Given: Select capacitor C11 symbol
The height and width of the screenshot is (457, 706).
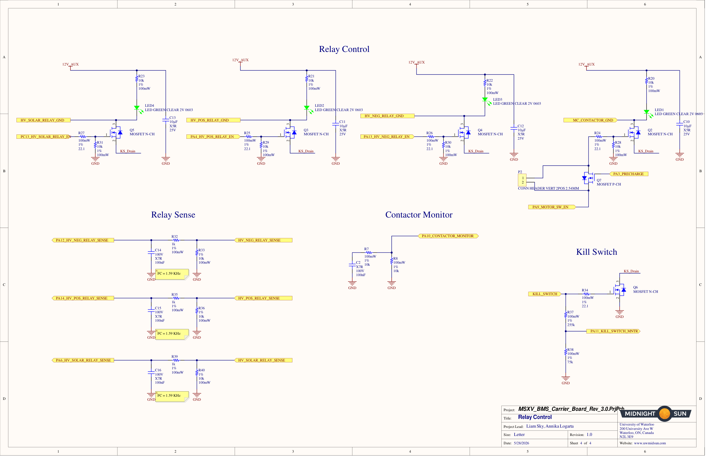Looking at the screenshot, I should point(335,124).
